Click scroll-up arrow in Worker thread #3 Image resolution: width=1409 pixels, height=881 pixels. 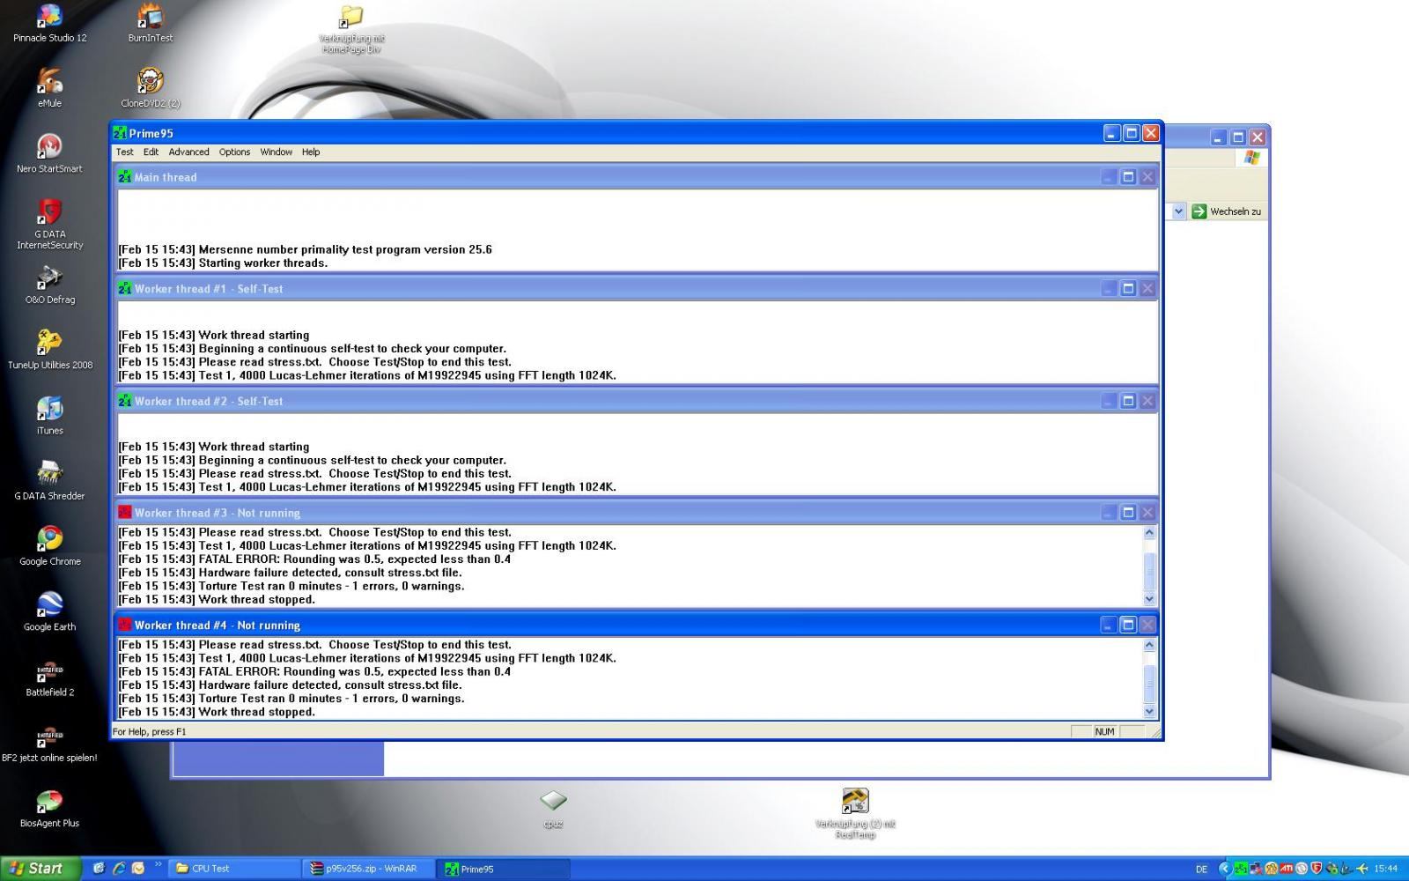point(1149,533)
